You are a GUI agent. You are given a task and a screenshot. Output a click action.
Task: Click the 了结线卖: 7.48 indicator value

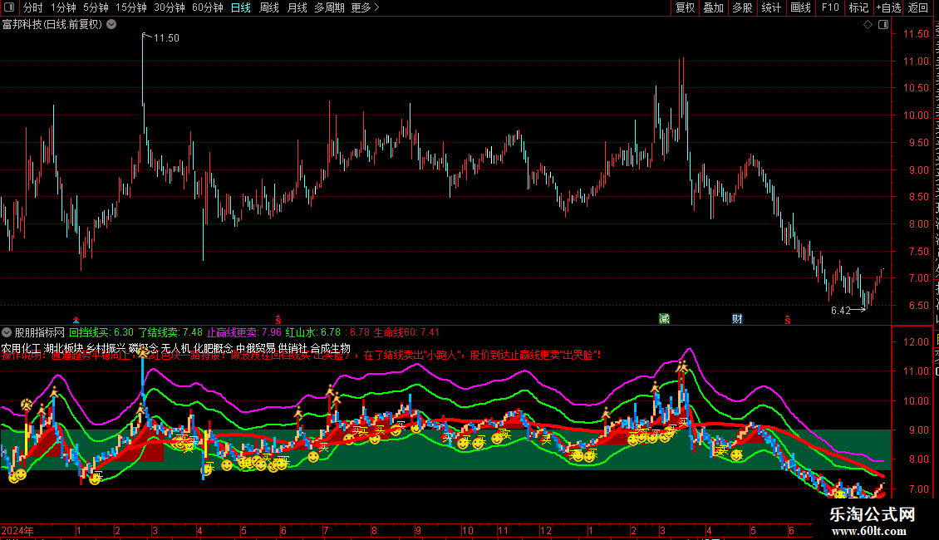170,332
